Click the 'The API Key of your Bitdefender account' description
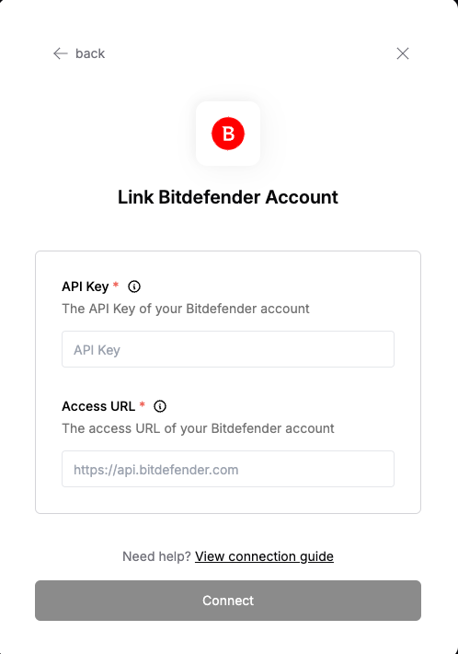Viewport: 458px width, 654px height. point(186,309)
